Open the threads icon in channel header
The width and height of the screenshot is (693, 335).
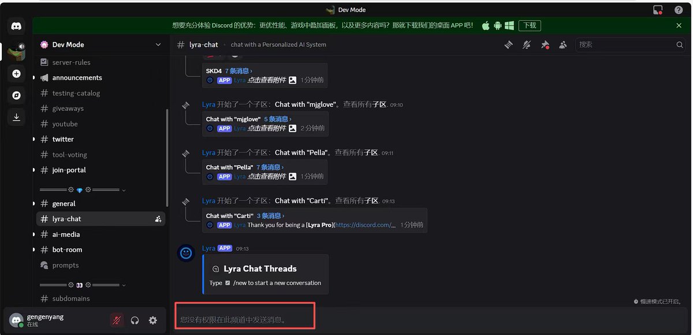pyautogui.click(x=509, y=44)
